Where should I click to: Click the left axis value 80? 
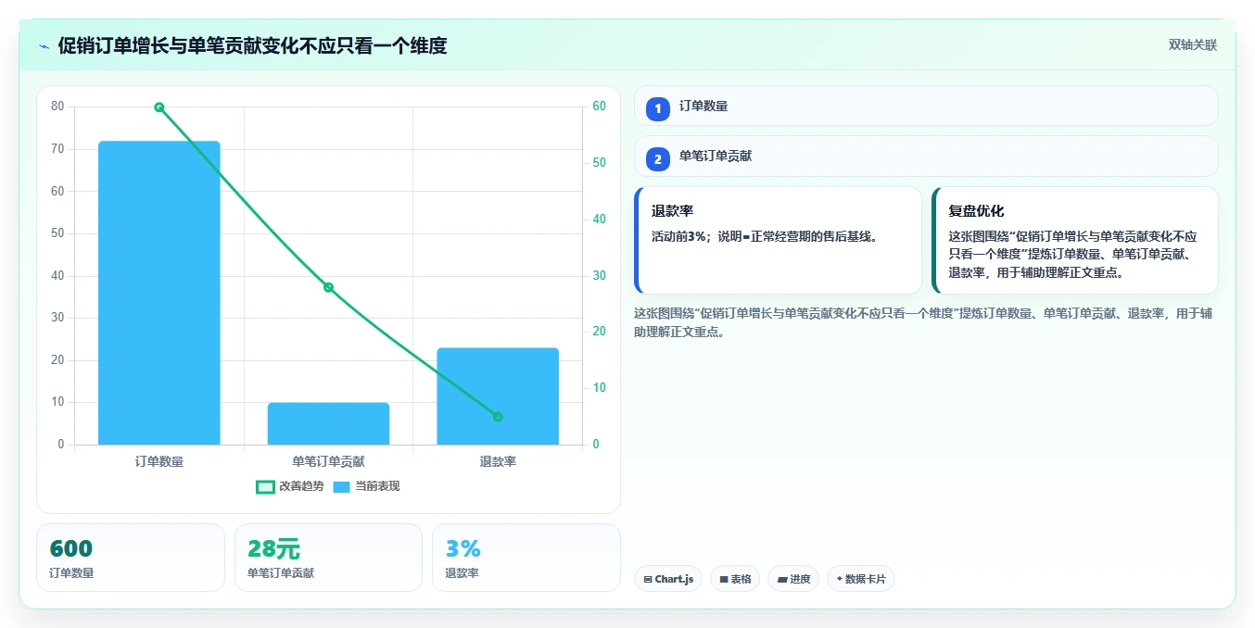(57, 107)
